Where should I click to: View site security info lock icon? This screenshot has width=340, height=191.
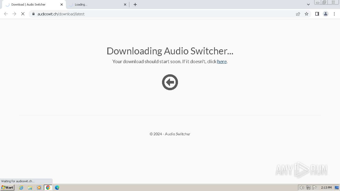tap(33, 14)
